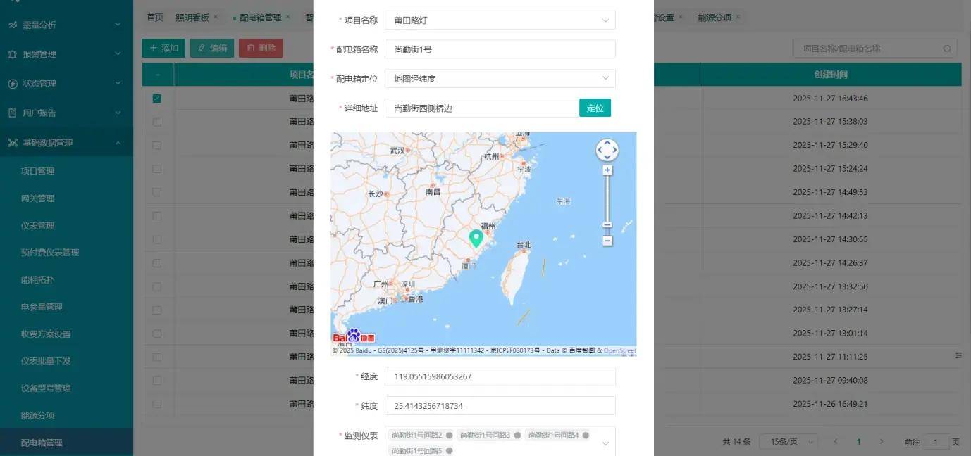The height and width of the screenshot is (456, 971).
Task: Check the second row's checkbox
Action: click(x=158, y=122)
